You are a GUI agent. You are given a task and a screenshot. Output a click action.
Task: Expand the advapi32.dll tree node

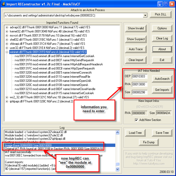7,27
